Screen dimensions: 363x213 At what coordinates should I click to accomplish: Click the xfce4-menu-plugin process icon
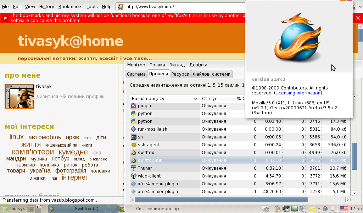pos(134,184)
